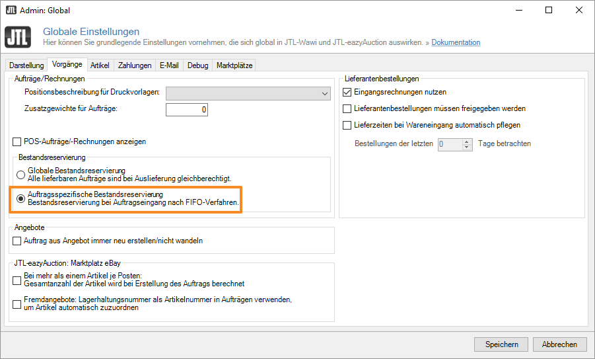The image size is (595, 359).
Task: Select Auftragsspezifische Bestandsreservierung radio option
Action: [x=20, y=198]
